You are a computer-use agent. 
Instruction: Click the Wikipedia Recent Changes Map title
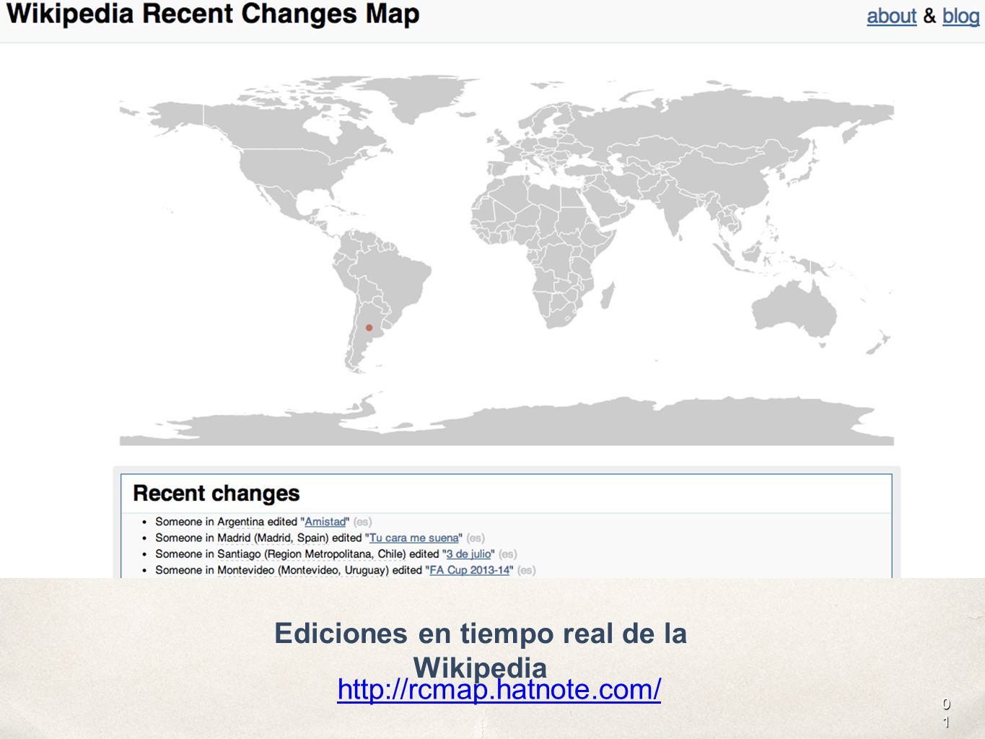pyautogui.click(x=213, y=14)
